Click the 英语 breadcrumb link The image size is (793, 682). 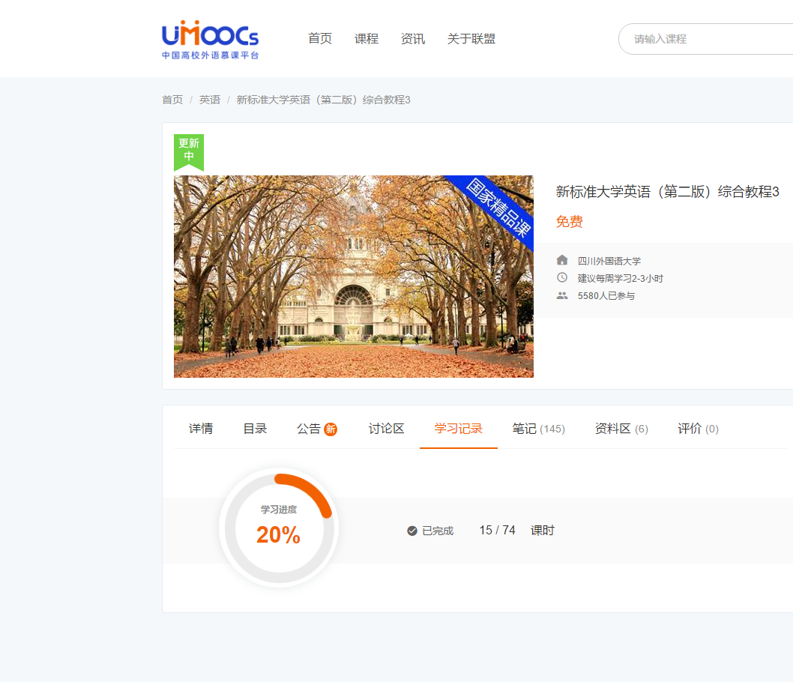[x=210, y=100]
